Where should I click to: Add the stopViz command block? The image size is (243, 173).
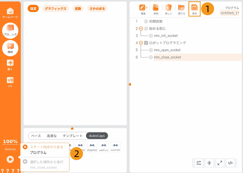92,147
